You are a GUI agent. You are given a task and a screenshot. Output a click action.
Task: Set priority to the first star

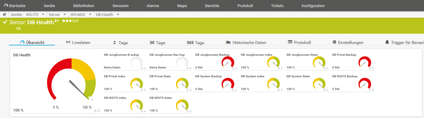pyautogui.click(x=63, y=21)
